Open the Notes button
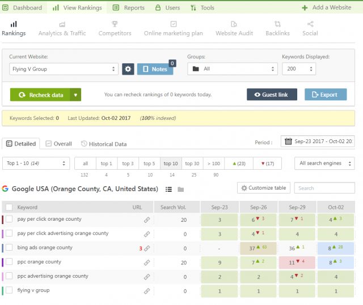Image resolution: width=363 pixels, height=305 pixels. 155,69
